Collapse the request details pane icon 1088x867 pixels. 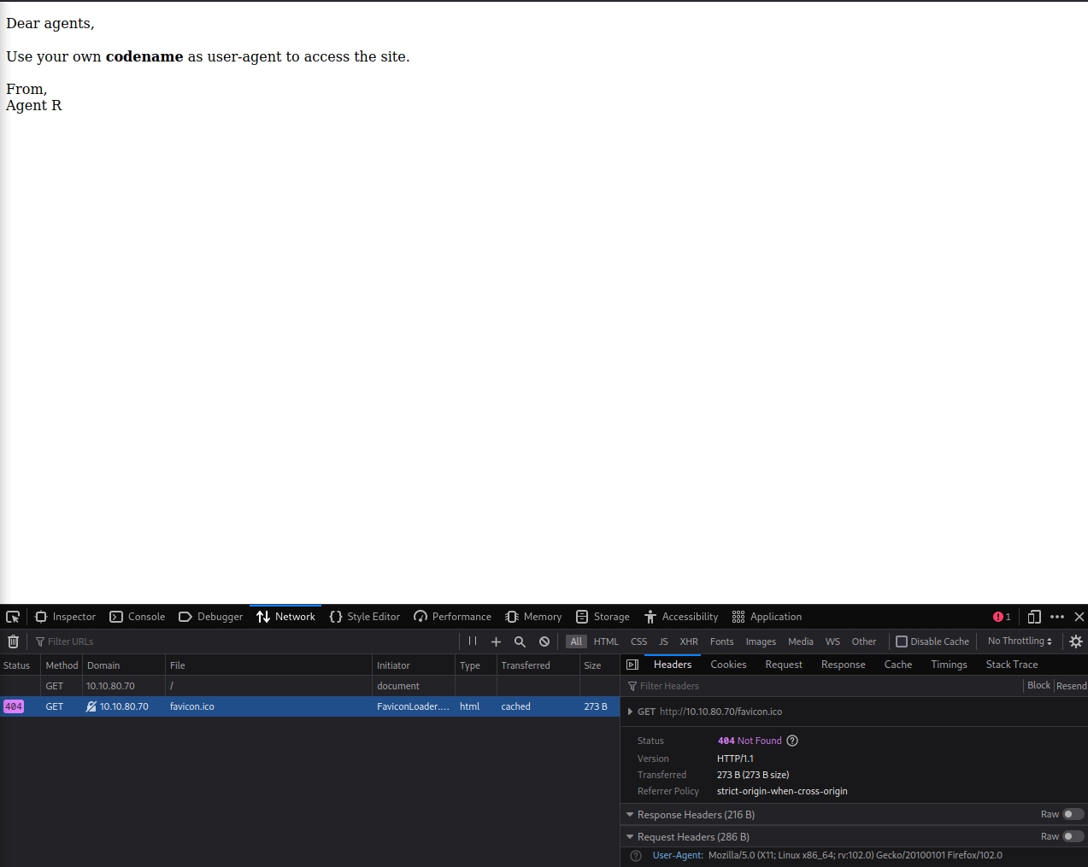[x=632, y=665]
